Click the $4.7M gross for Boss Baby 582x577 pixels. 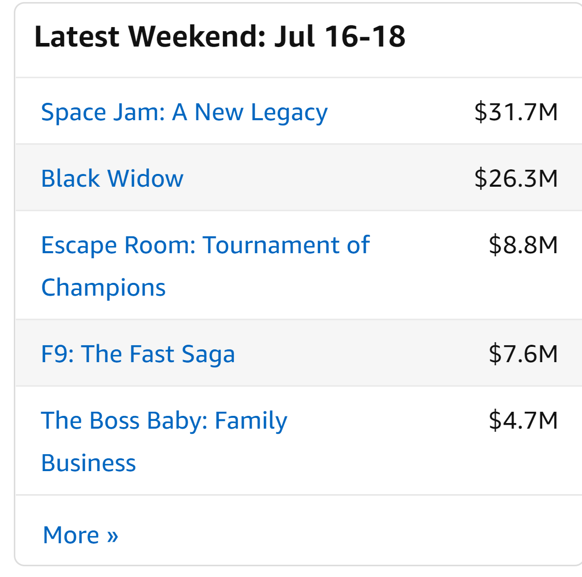(x=523, y=420)
